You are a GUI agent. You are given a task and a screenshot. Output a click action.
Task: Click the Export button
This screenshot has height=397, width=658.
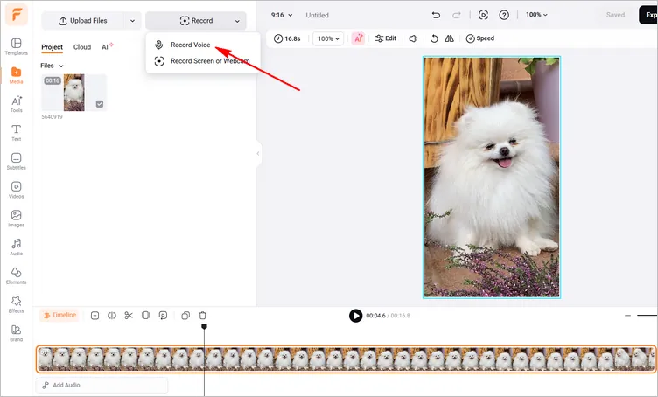(x=648, y=15)
